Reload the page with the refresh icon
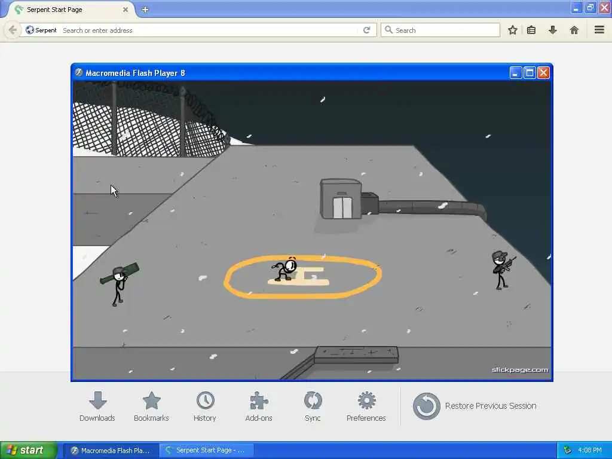This screenshot has width=612, height=459. point(366,30)
